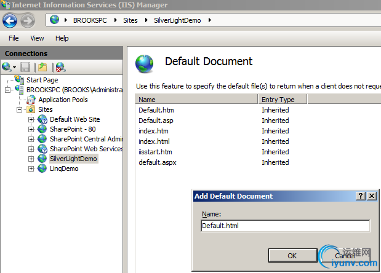Select Start Page in the tree
381x273 pixels.
point(42,80)
